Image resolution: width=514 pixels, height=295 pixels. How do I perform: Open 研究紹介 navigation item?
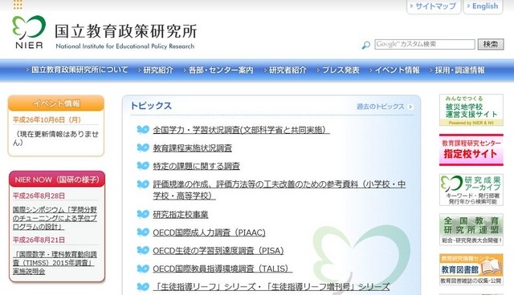coord(156,70)
